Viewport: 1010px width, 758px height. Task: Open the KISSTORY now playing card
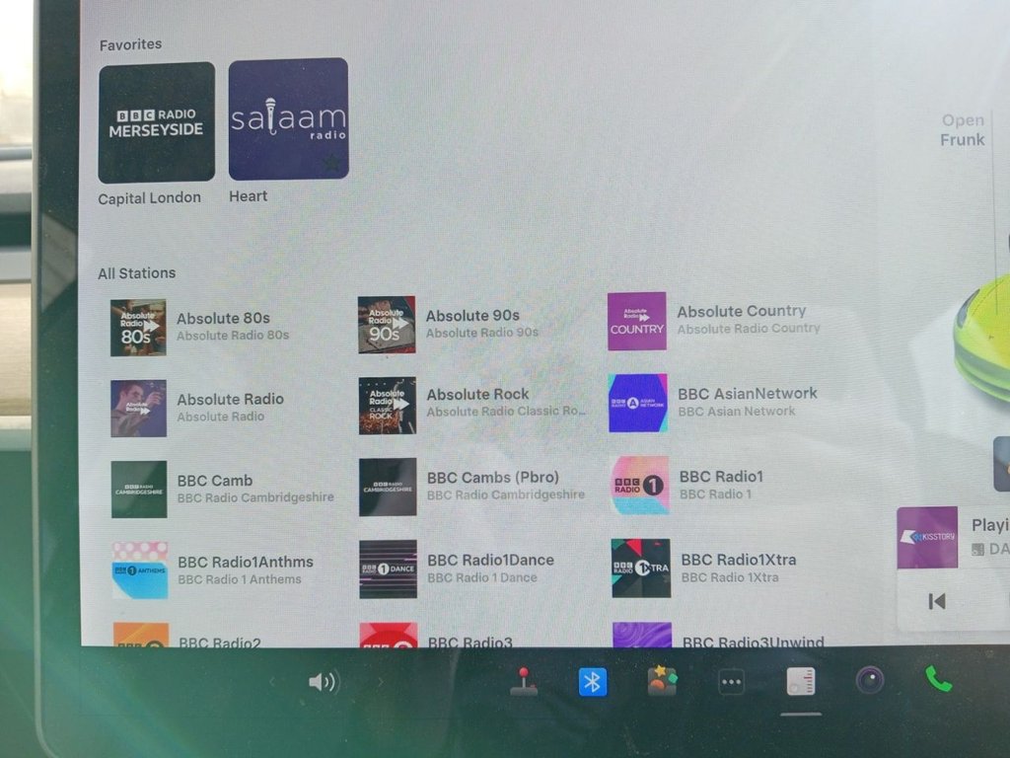tap(928, 537)
